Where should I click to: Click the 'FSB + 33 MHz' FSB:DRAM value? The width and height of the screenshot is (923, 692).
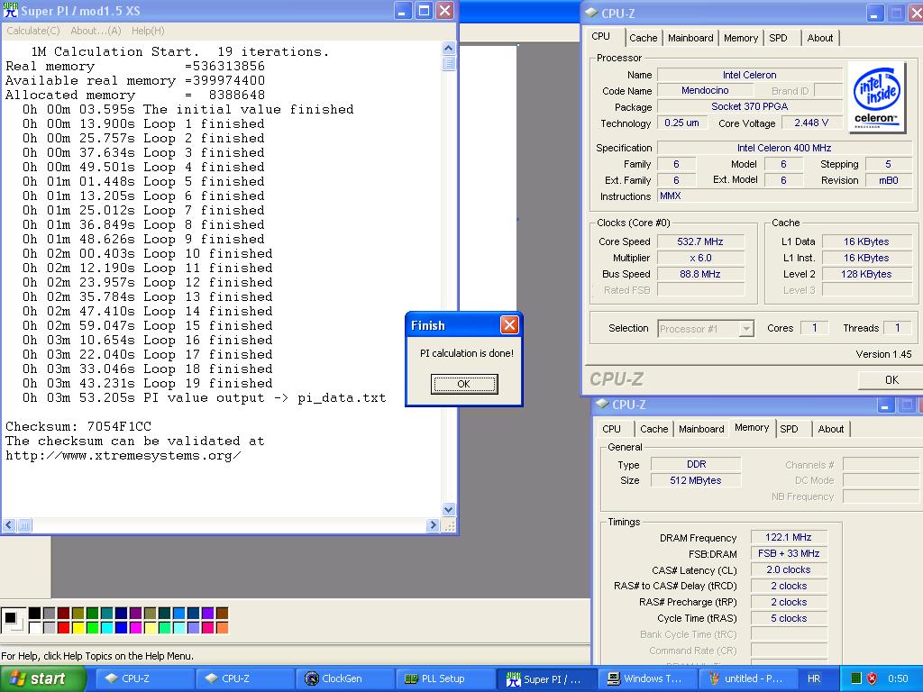tap(788, 553)
